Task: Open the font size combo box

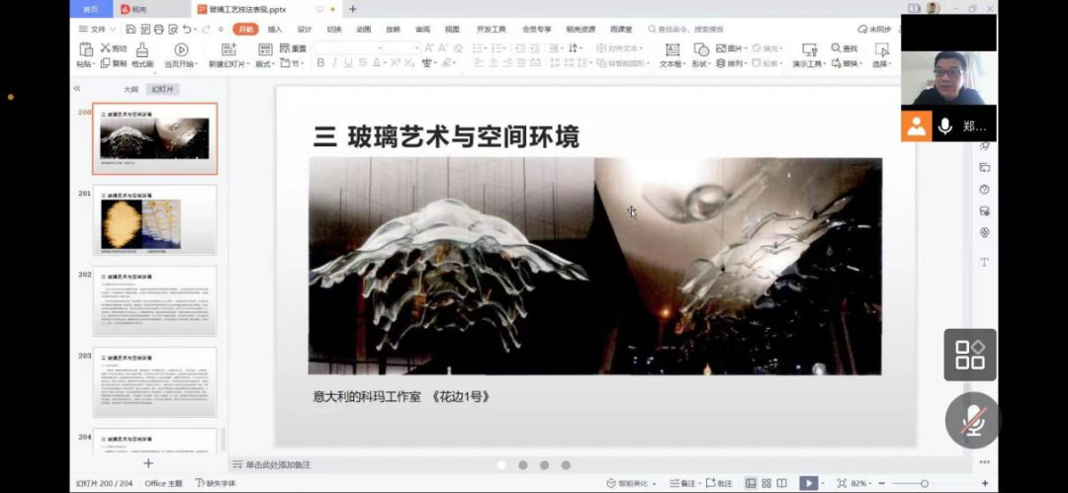Action: coord(402,47)
